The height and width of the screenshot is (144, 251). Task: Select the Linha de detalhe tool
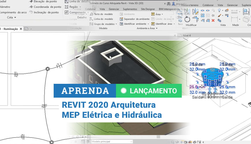[x=78, y=1]
